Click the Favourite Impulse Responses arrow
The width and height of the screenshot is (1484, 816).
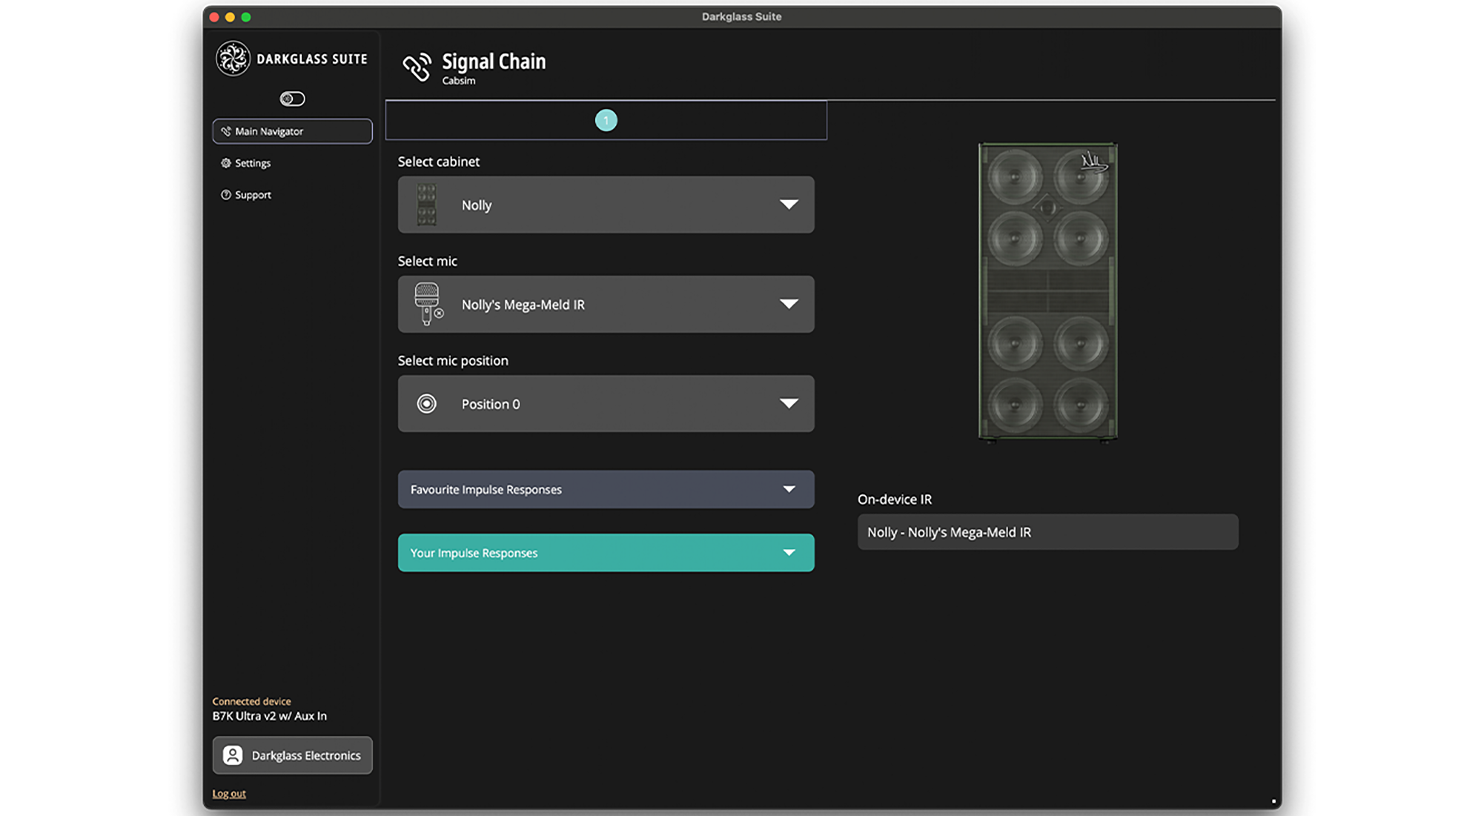point(789,489)
